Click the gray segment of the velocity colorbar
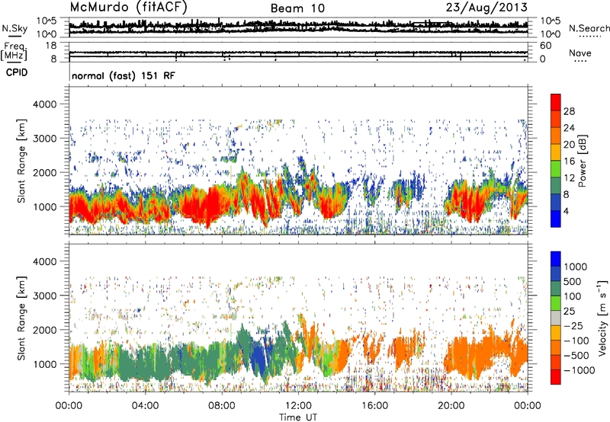This screenshot has height=422, width=610. point(556,318)
